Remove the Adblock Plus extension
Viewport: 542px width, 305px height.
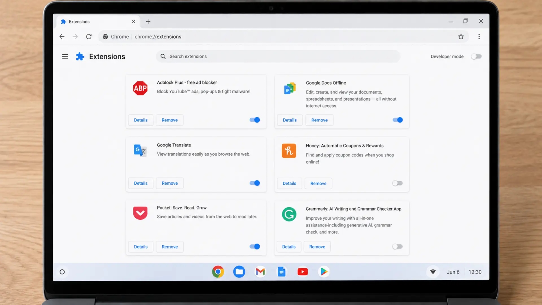(170, 120)
